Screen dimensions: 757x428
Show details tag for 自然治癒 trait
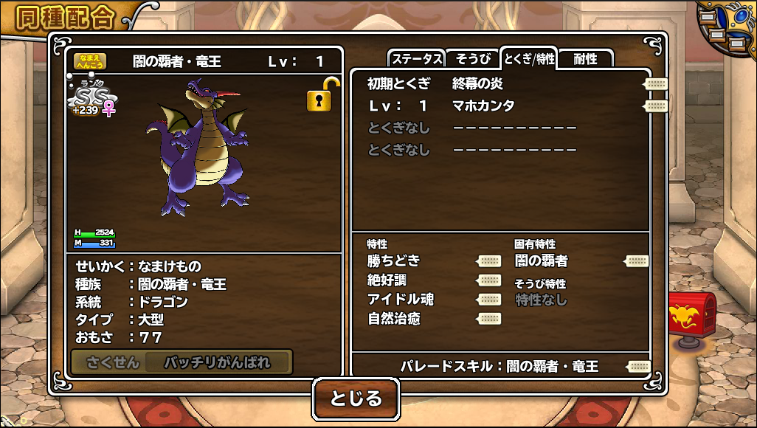coord(488,319)
